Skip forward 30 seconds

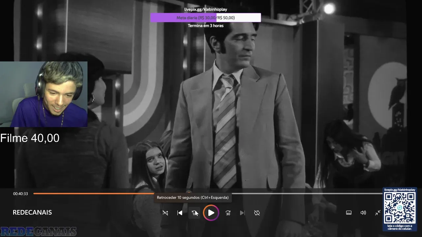point(228,213)
